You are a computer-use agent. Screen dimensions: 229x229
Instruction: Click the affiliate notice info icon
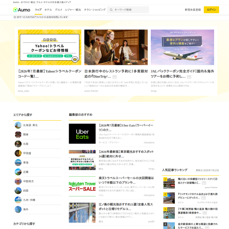coord(15,17)
